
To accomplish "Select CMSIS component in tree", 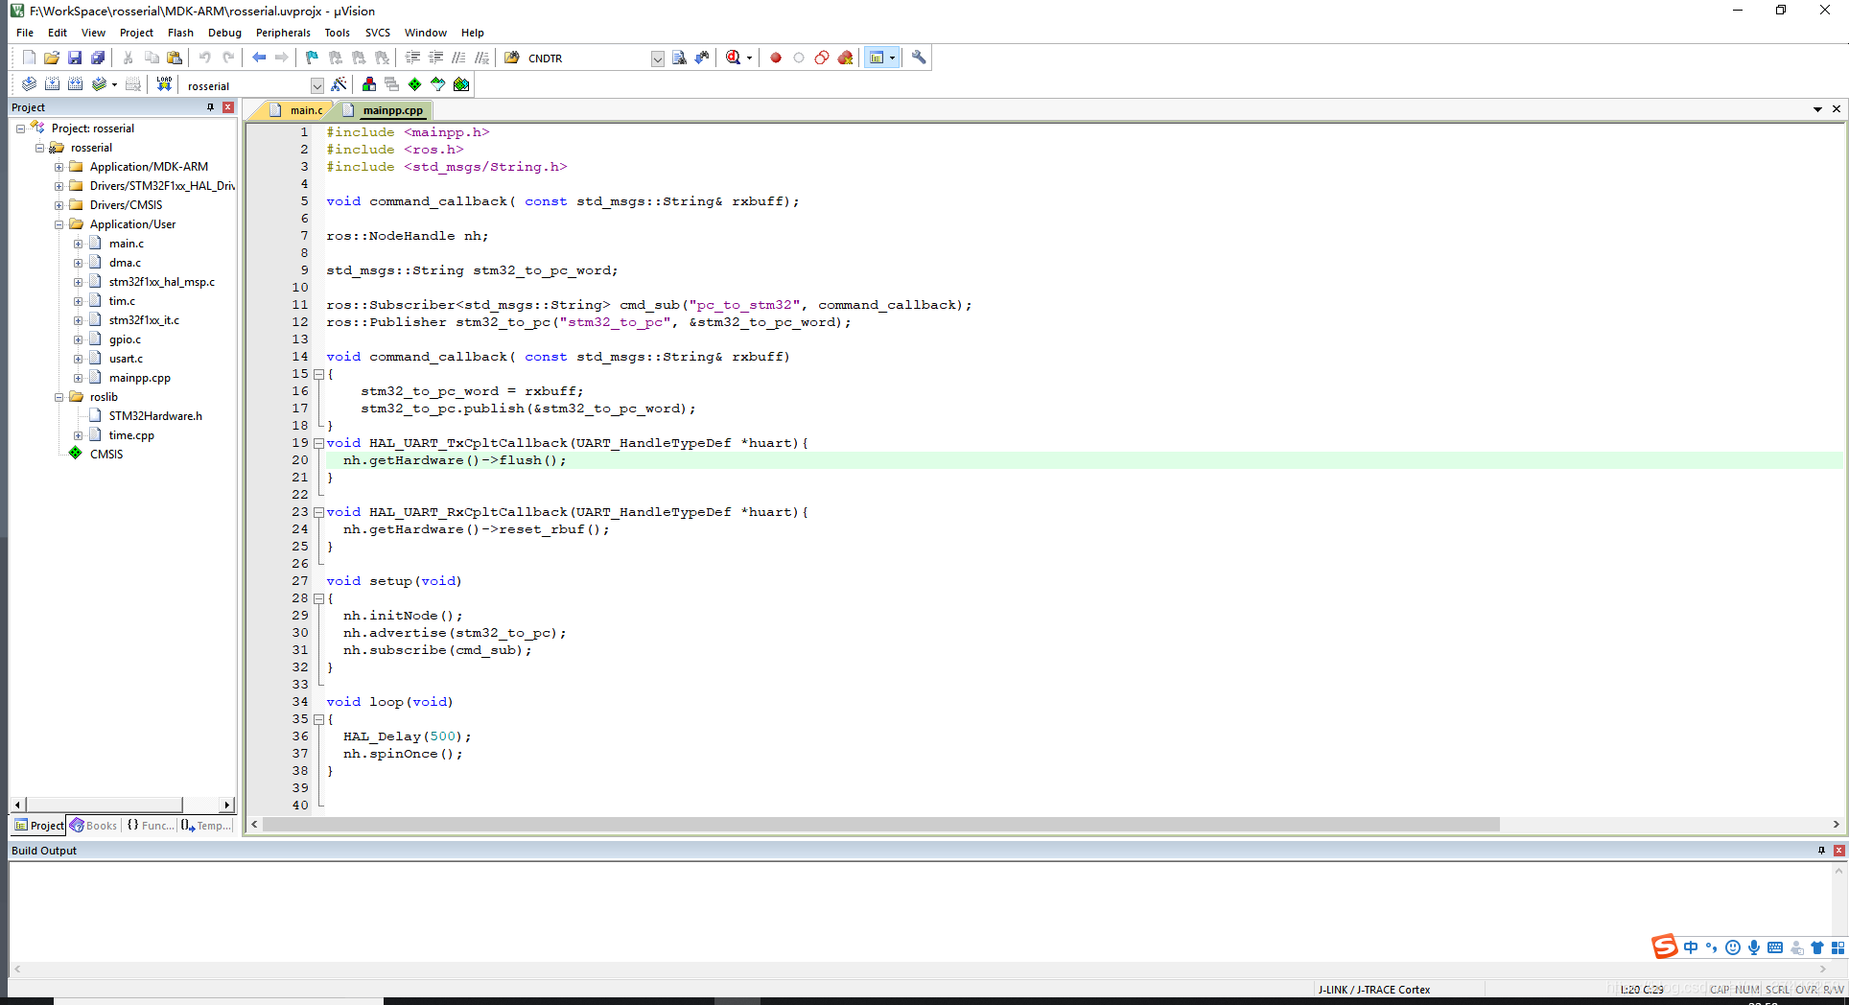I will pos(105,455).
